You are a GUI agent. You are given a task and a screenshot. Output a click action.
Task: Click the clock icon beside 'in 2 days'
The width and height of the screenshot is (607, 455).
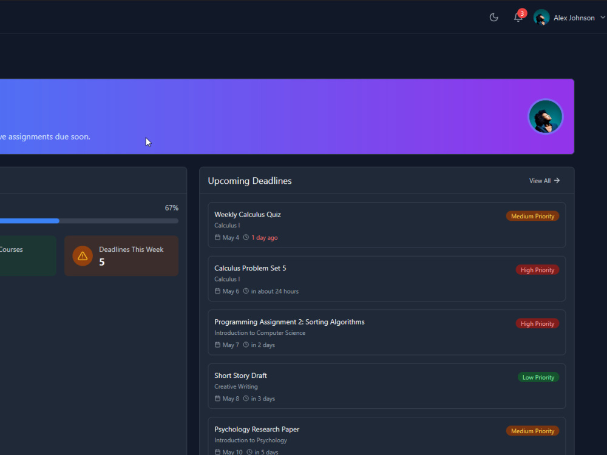coord(246,345)
